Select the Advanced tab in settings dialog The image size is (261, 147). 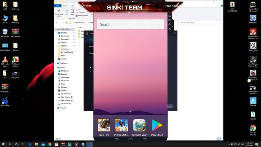pyautogui.click(x=91, y=47)
